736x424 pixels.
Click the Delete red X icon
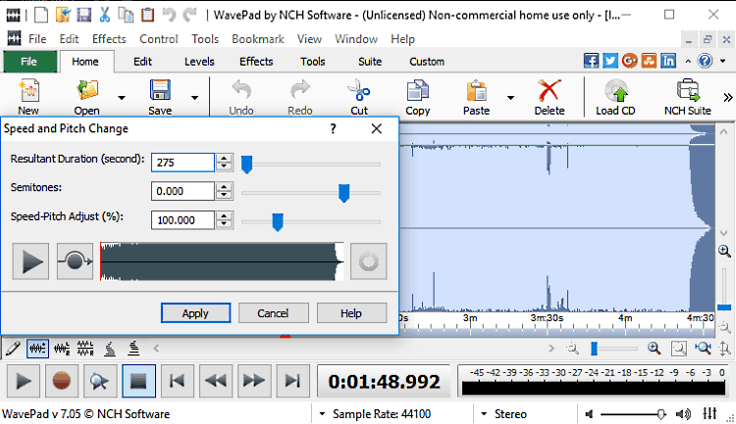click(x=550, y=91)
